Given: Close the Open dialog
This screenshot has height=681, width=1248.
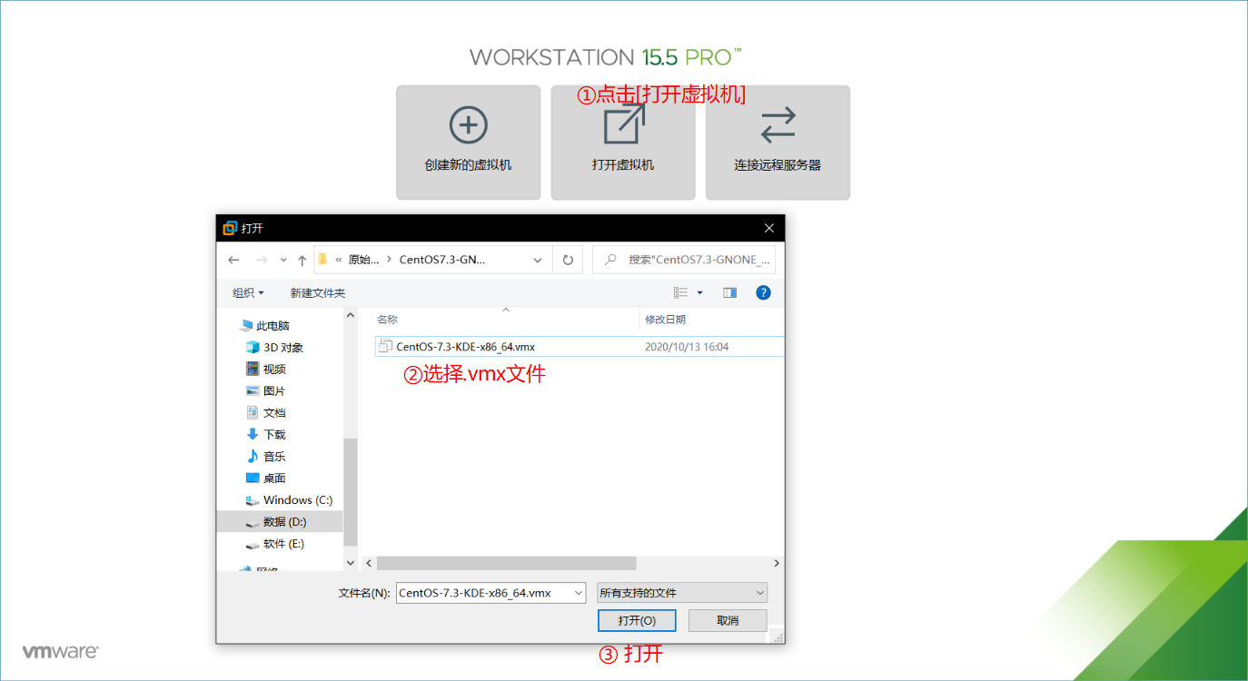Looking at the screenshot, I should coord(769,228).
